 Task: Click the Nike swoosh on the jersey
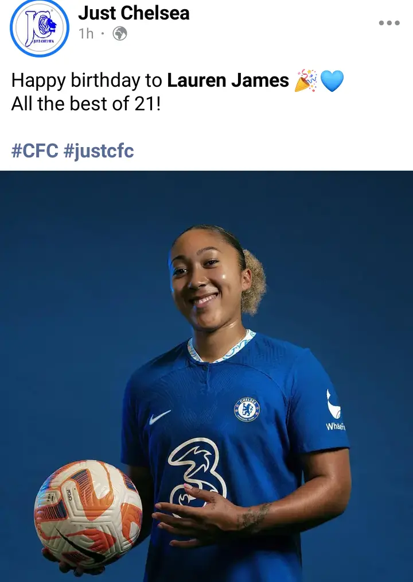click(160, 417)
